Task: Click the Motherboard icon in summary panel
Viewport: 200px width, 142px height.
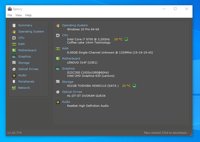Action: pos(58,58)
